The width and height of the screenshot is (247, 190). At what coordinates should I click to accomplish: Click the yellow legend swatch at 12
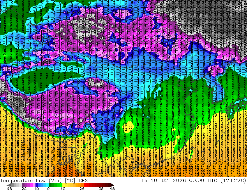pos(64,185)
